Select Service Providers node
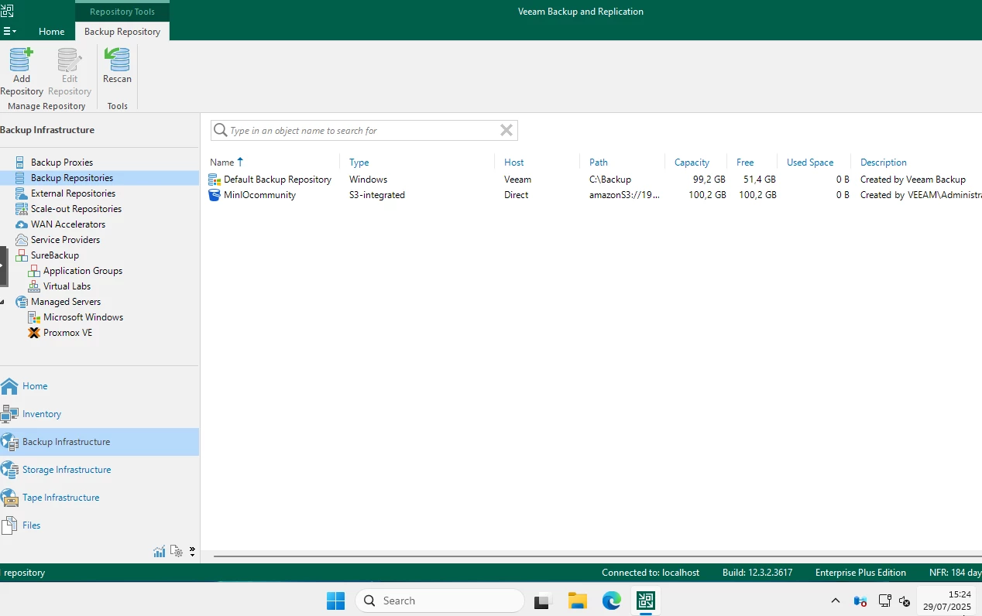The width and height of the screenshot is (982, 616). 65,240
